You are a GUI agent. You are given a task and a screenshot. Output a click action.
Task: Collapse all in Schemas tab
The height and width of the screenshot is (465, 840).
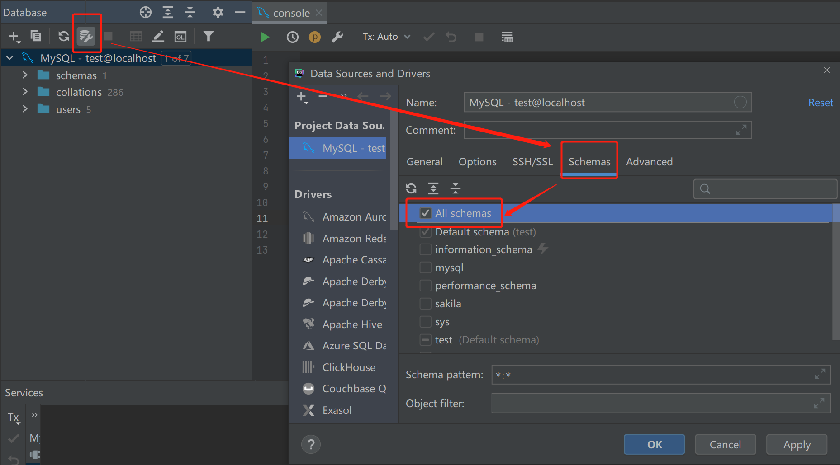pyautogui.click(x=456, y=188)
